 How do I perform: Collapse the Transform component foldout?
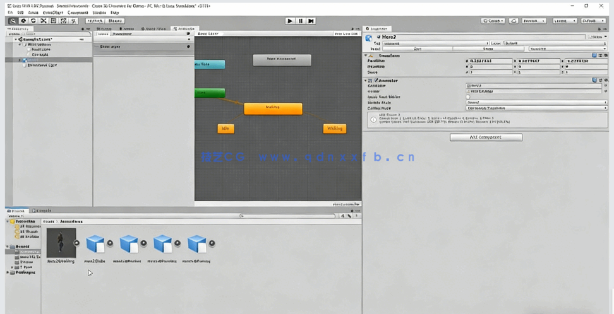(367, 55)
